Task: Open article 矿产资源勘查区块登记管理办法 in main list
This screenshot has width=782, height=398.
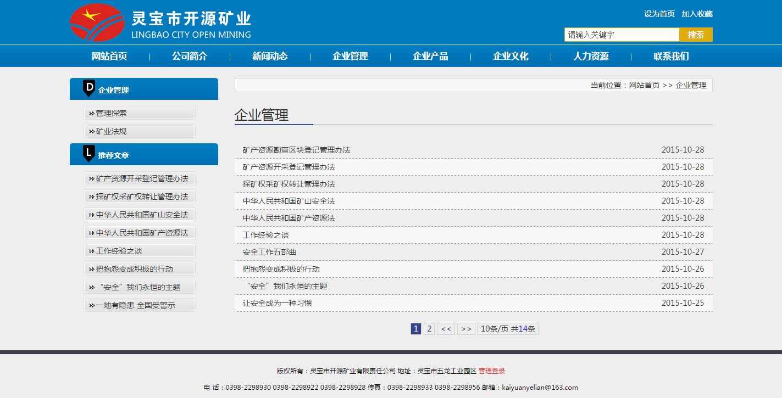Action: point(296,150)
